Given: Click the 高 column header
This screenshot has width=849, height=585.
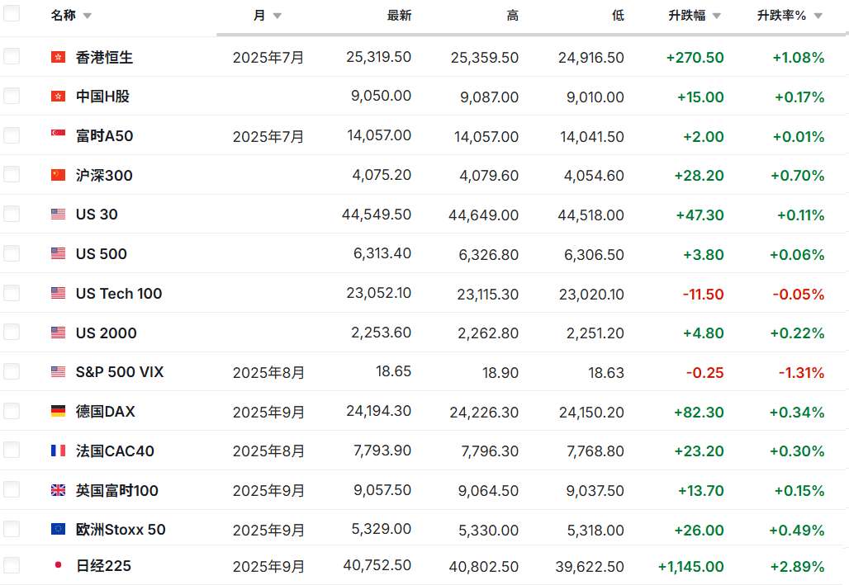Looking at the screenshot, I should 512,16.
